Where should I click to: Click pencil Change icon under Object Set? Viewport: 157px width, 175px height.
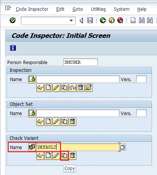point(56,122)
